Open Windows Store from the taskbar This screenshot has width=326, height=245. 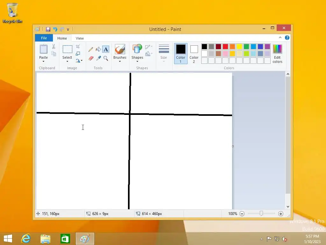click(65, 239)
